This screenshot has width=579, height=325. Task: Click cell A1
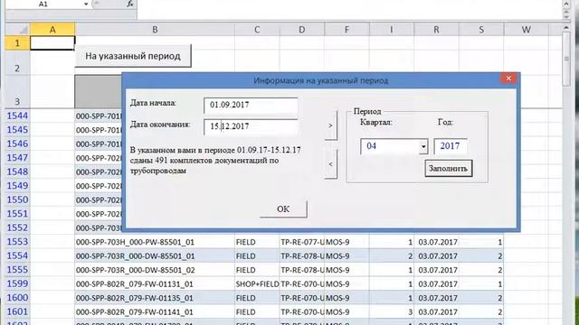click(52, 43)
